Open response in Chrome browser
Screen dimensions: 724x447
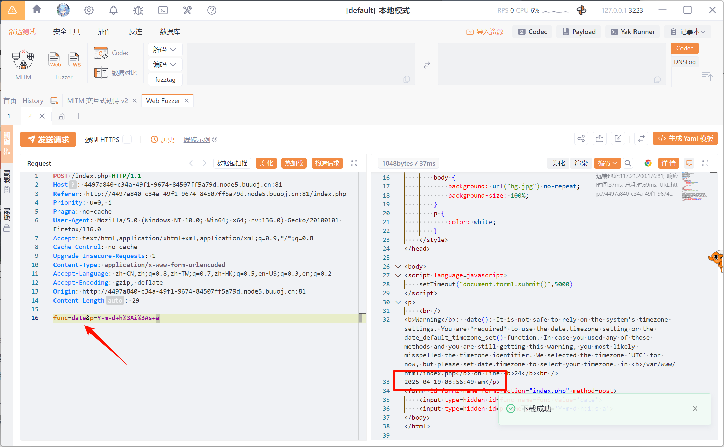pyautogui.click(x=648, y=163)
